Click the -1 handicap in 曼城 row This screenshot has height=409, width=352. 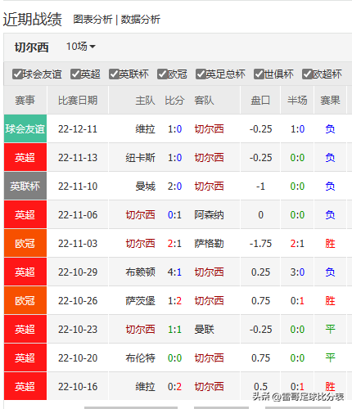(x=260, y=187)
